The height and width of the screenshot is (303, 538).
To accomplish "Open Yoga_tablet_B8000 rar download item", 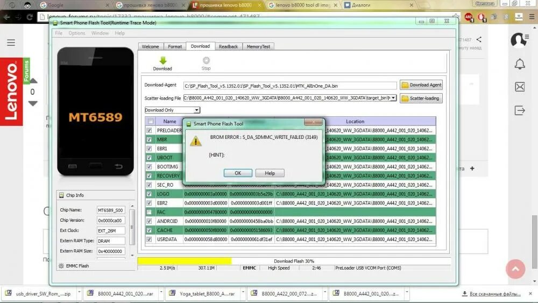I will coord(203,294).
